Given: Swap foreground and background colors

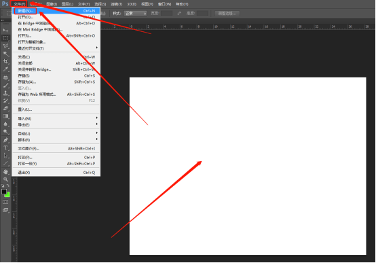Looking at the screenshot, I should tap(8, 186).
